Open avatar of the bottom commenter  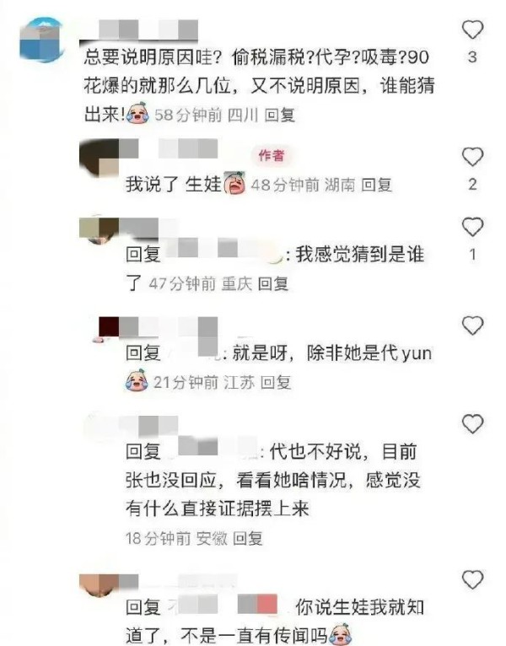(99, 585)
